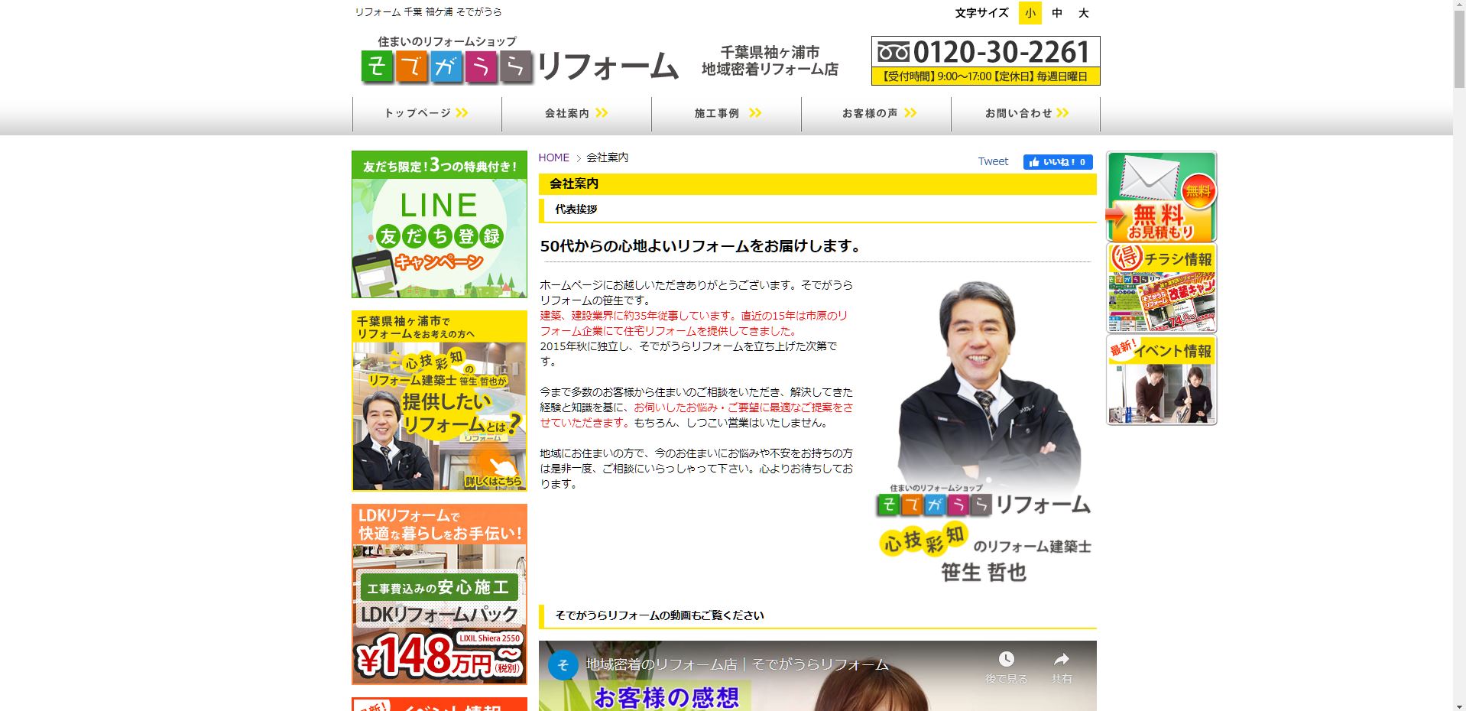Click 詳しくはこちら pointer icon on banner
Screen dimensions: 1466x711
click(x=494, y=466)
